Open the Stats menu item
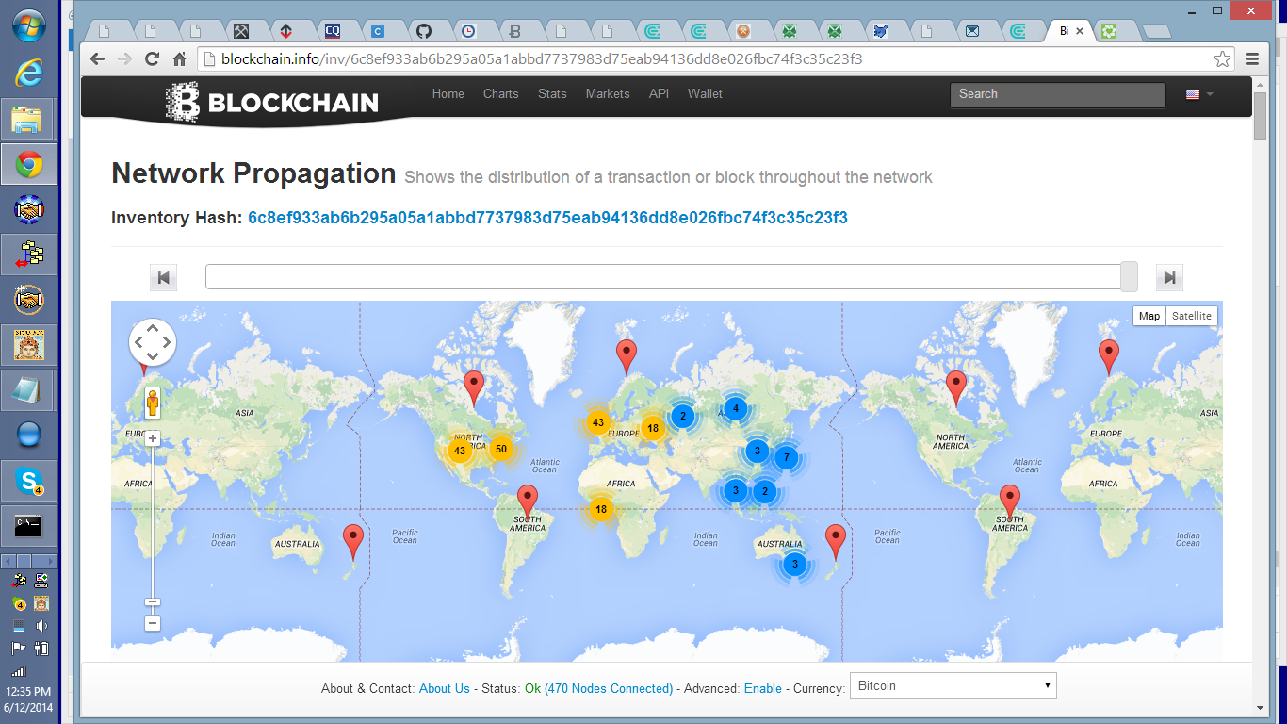 (552, 93)
